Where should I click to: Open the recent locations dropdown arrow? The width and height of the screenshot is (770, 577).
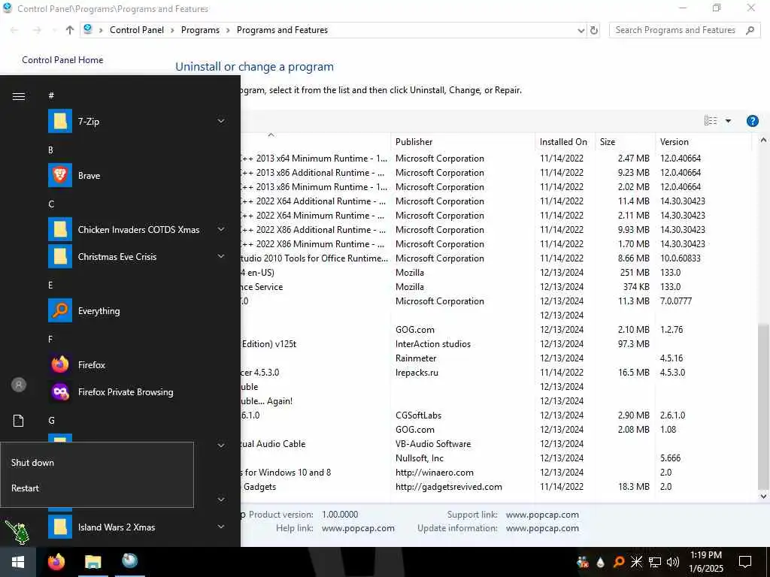[54, 30]
